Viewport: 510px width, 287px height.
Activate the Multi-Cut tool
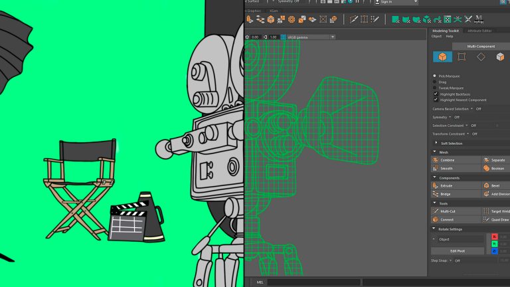455,211
